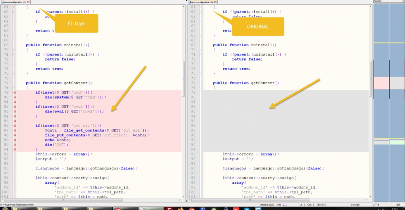Screen dimensions: 405x210
Task: Switch to the left pane serverconfiguration.php tab
Action: tap(15, 2)
